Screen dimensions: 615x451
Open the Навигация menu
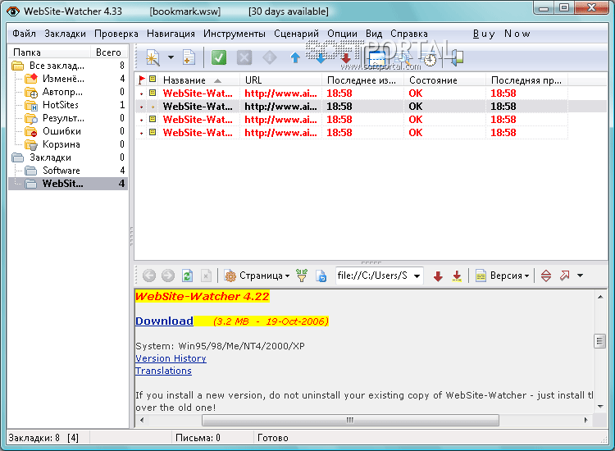click(171, 34)
